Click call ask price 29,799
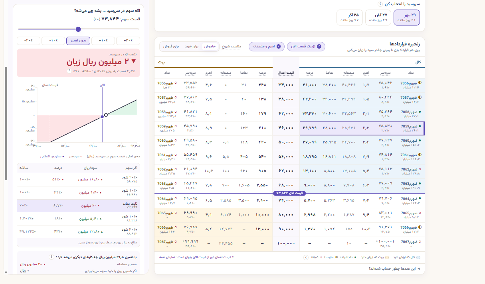Viewport: 485px width, 284px height. pos(310,128)
